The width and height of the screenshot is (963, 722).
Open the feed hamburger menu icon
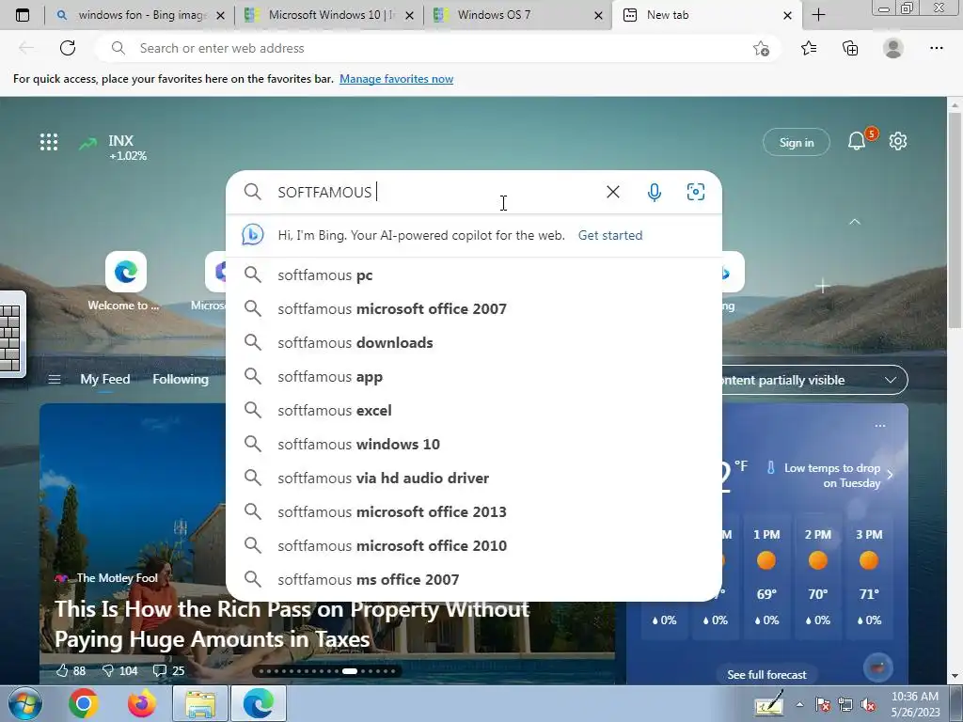pos(54,380)
